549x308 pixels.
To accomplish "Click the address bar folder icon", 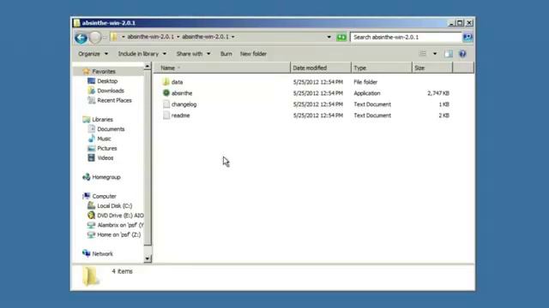I will point(114,37).
